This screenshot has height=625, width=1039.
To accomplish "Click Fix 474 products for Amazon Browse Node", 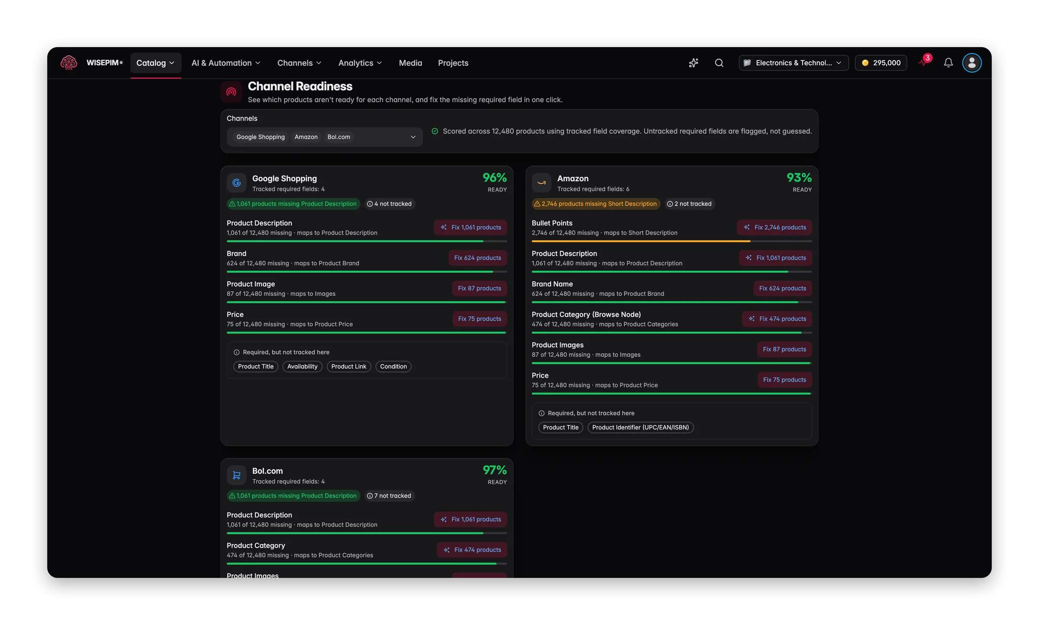I will [x=777, y=319].
